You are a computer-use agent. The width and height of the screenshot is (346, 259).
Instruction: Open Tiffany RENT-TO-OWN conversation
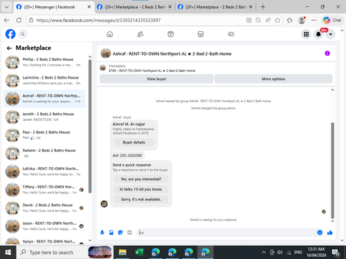click(x=44, y=189)
